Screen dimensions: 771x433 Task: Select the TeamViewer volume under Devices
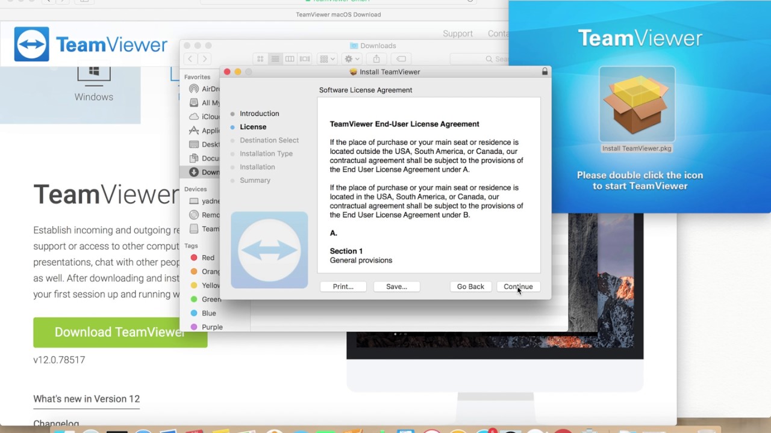pyautogui.click(x=204, y=229)
